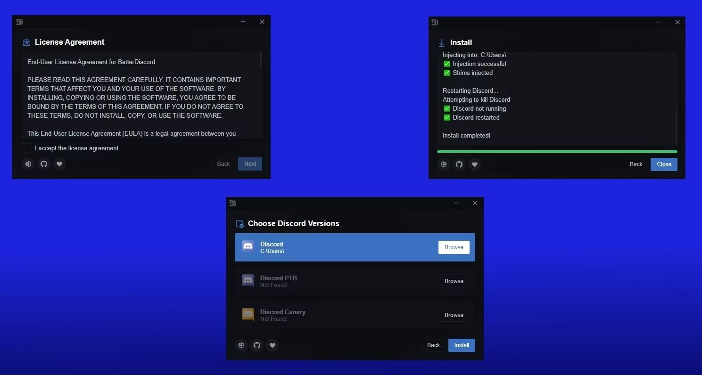Click the green install progress bar
702x375 pixels.
[x=557, y=152]
